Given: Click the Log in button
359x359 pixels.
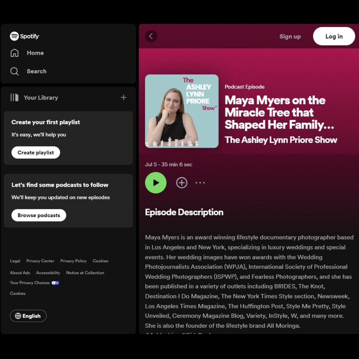Looking at the screenshot, I should point(334,36).
